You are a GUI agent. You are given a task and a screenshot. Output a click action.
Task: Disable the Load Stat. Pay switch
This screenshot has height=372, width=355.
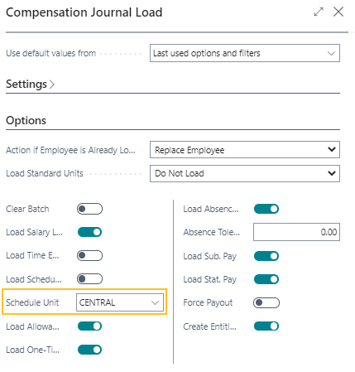click(x=266, y=279)
